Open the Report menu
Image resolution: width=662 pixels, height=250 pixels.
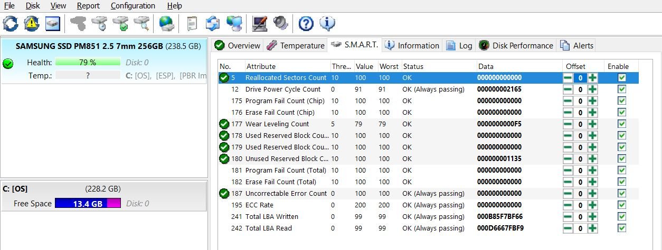pos(88,6)
